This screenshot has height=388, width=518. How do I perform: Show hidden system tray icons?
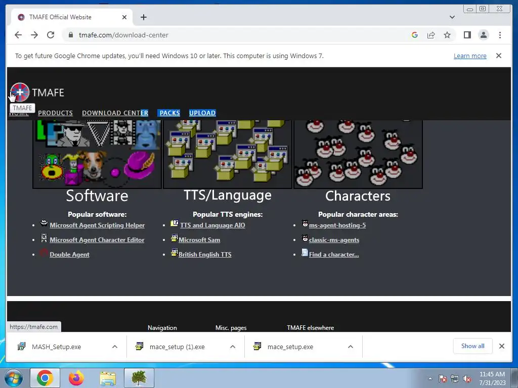(430, 378)
